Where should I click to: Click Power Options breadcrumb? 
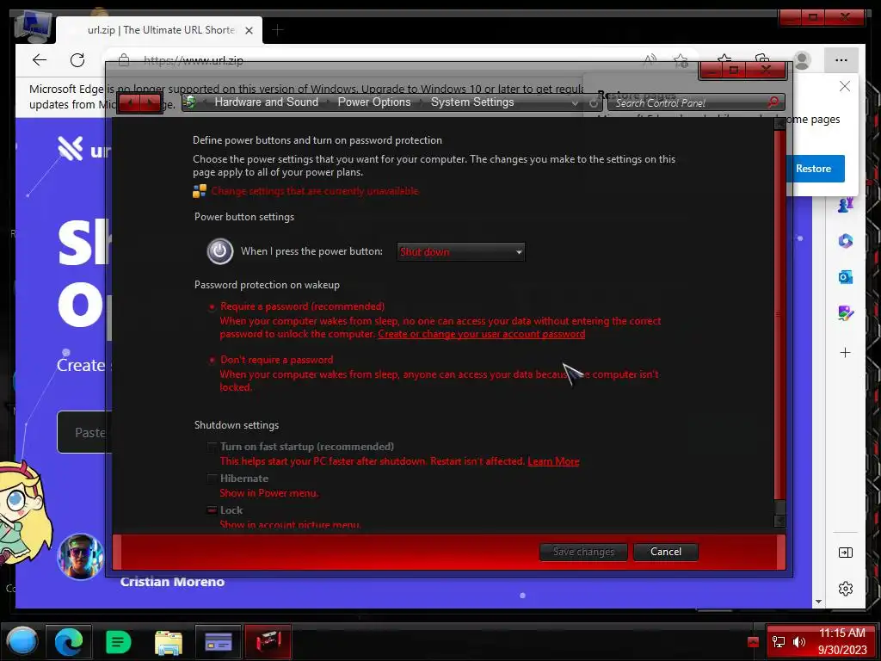(x=374, y=102)
